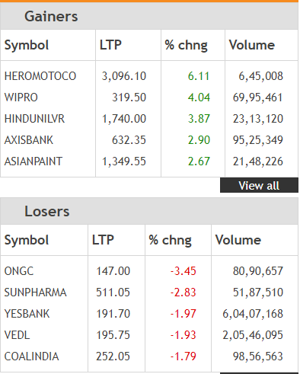The height and width of the screenshot is (374, 300).
Task: Click the Gainers section header
Action: [51, 17]
